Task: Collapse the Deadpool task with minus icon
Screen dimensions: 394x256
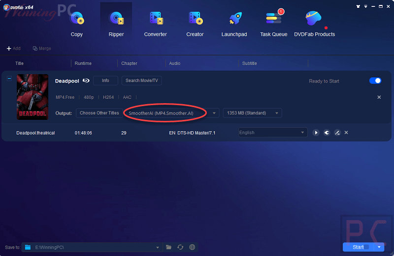Action: pyautogui.click(x=9, y=79)
